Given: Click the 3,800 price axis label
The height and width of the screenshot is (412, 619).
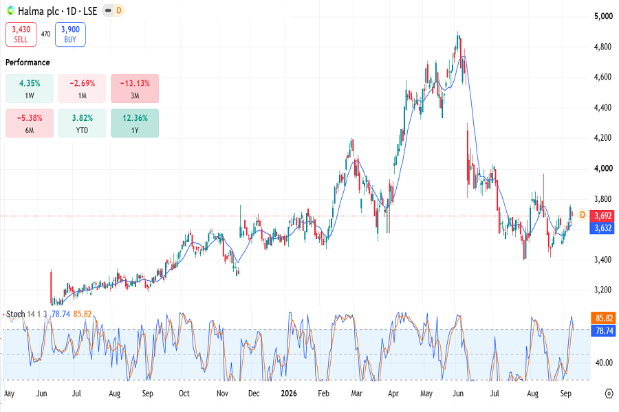Looking at the screenshot, I should pos(603,199).
